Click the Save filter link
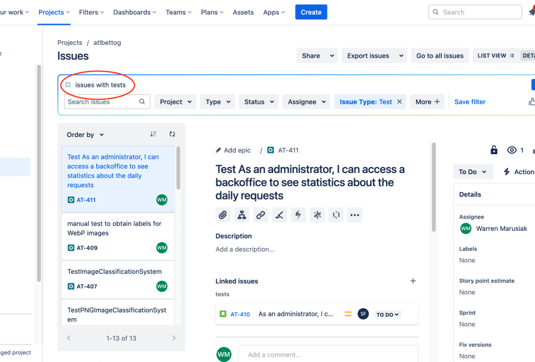The image size is (535, 362). tap(470, 102)
